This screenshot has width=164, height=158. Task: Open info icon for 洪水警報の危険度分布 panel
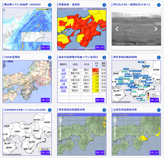[104, 110]
